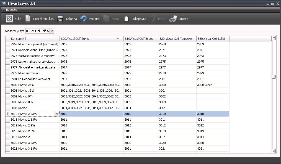Select row 3004.Myynti
Screen dimensions: 281x164
click(x=117, y=108)
